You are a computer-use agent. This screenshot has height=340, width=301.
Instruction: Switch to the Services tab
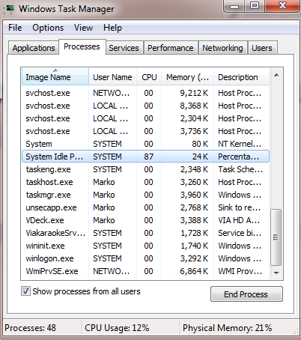(x=124, y=48)
